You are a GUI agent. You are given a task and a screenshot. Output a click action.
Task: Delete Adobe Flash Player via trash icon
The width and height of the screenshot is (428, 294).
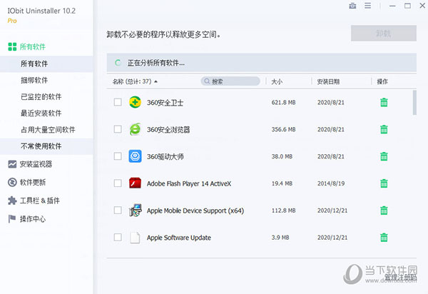click(384, 183)
